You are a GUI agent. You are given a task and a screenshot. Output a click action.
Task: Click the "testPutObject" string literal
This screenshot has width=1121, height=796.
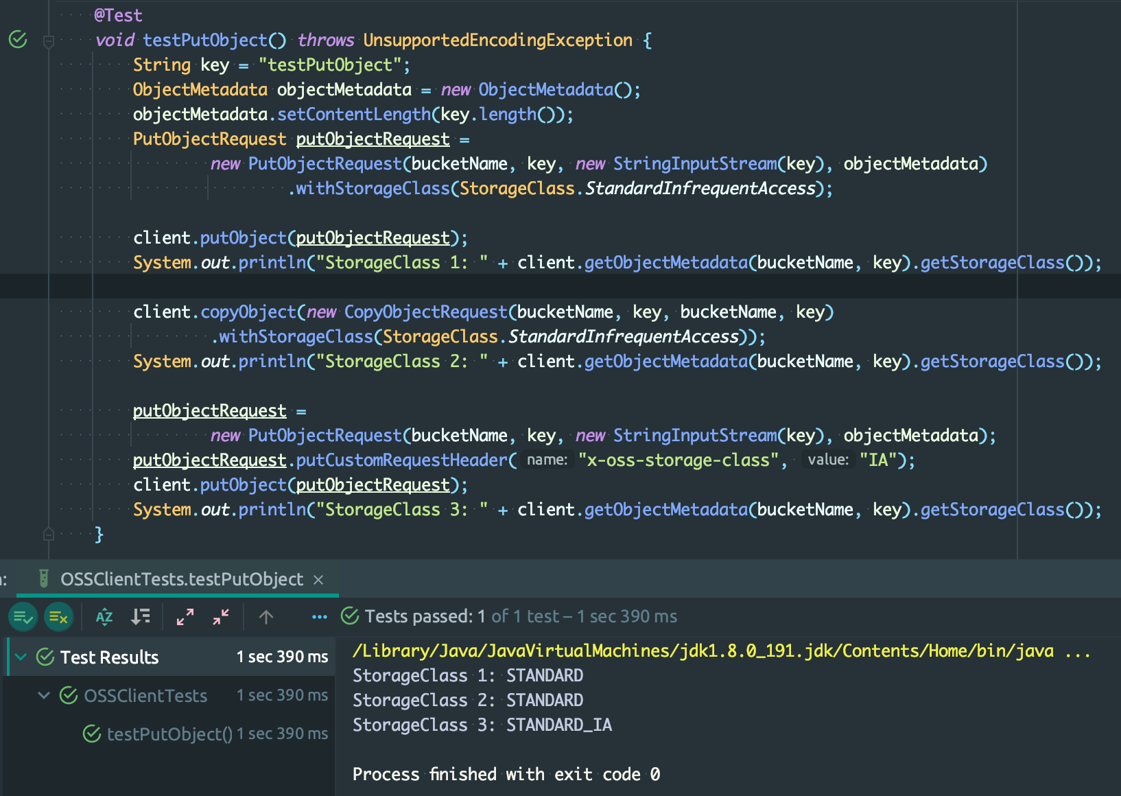(x=330, y=65)
